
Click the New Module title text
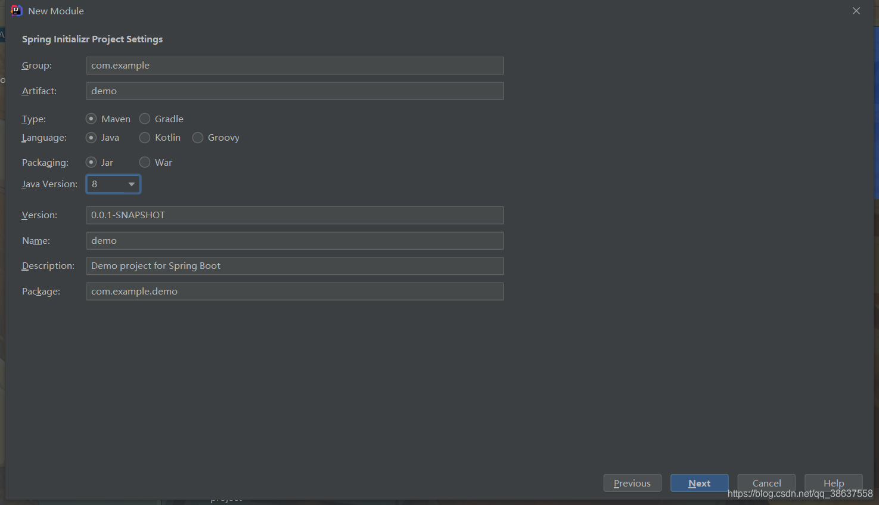(x=56, y=11)
